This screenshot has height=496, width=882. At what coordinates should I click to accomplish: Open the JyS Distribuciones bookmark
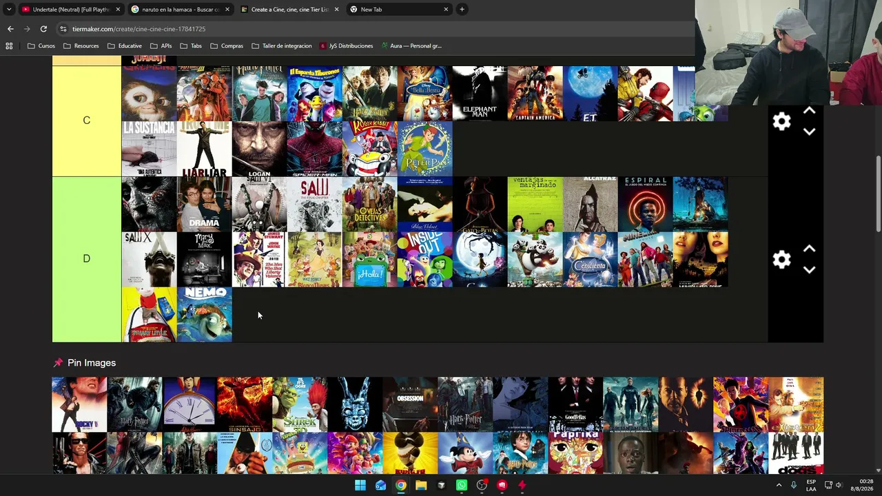tap(346, 46)
